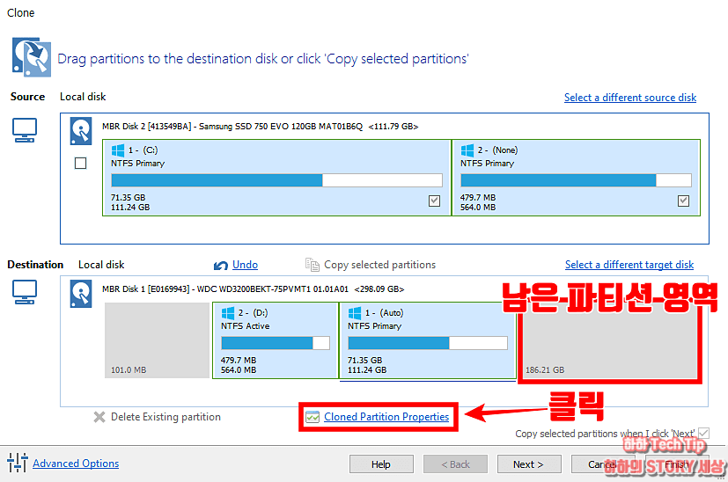Click the Advanced Options sliders icon

click(x=18, y=463)
